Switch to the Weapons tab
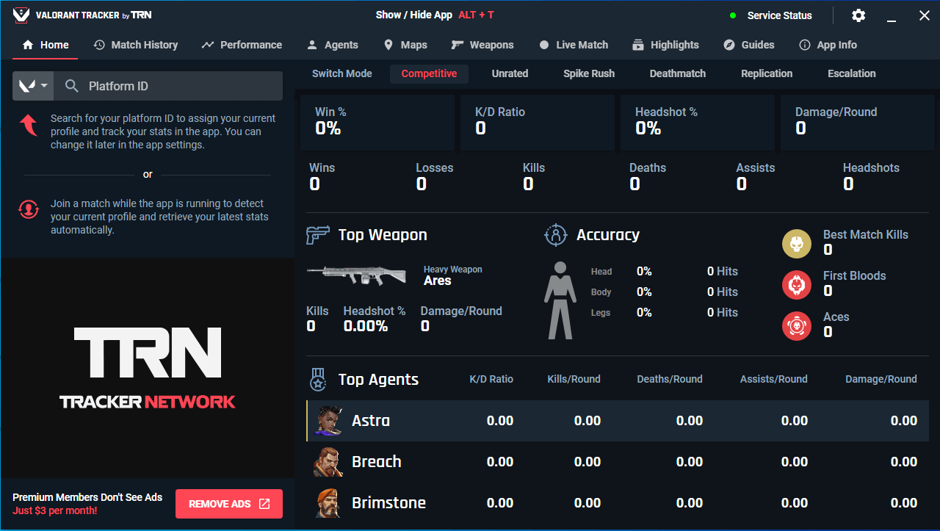940x531 pixels. (x=482, y=45)
